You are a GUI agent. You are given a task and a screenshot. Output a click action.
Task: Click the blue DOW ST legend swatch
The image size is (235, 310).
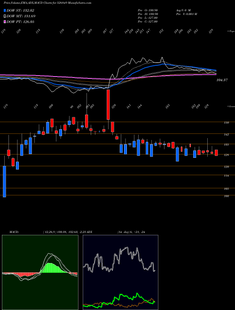pyautogui.click(x=5, y=10)
